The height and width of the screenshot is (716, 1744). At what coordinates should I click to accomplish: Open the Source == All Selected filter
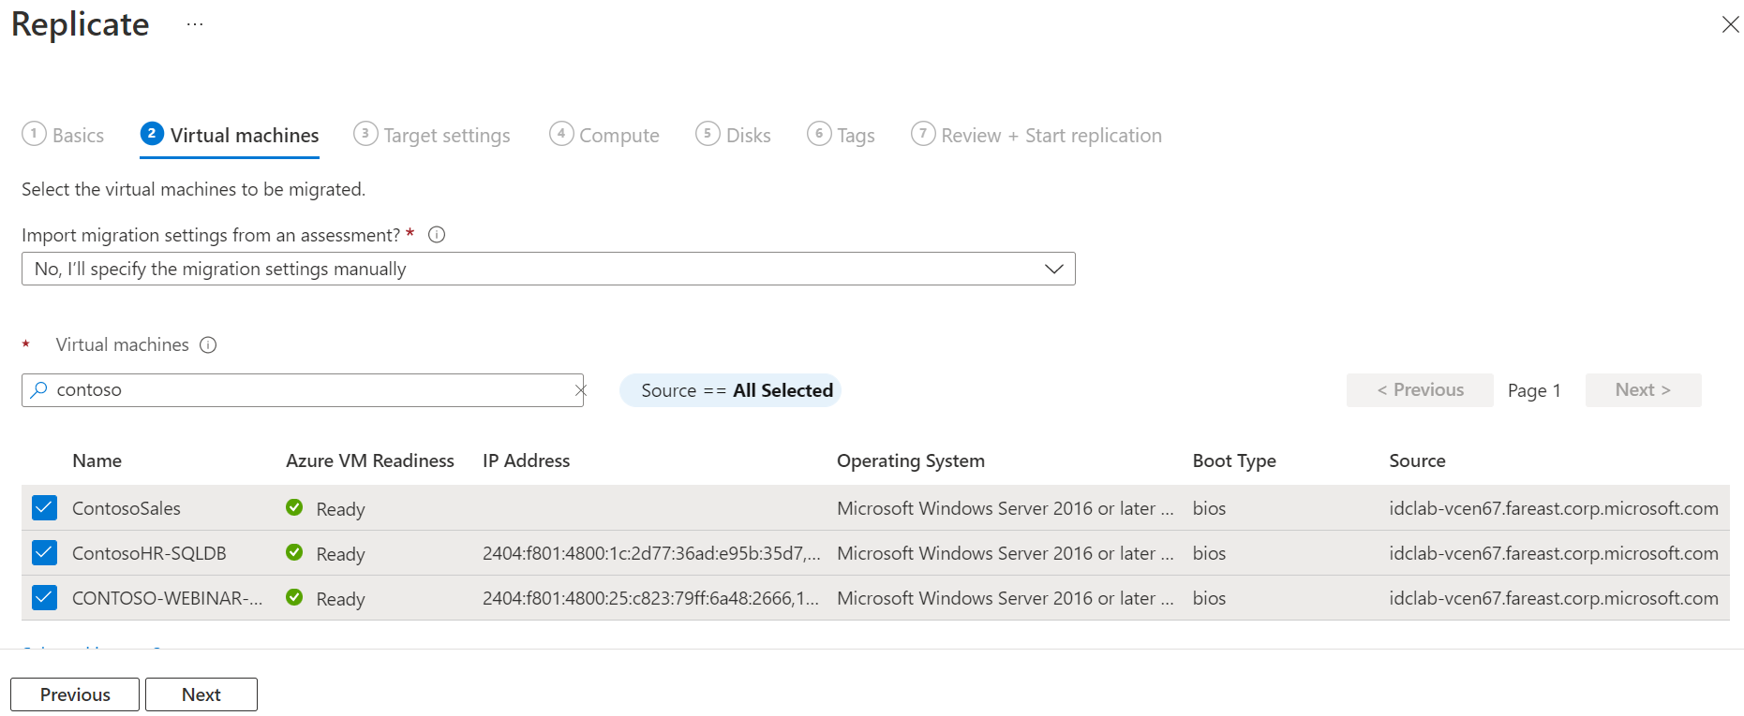tap(730, 390)
